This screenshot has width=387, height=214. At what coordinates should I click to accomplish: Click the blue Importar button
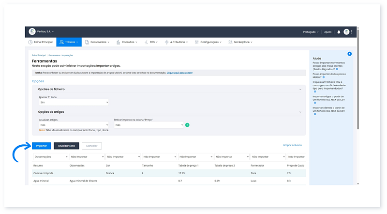point(42,145)
